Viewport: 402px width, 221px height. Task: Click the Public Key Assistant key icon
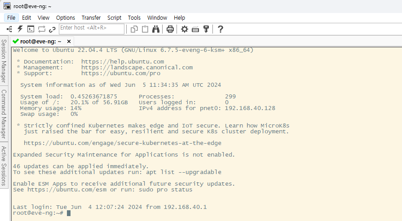tap(206, 29)
